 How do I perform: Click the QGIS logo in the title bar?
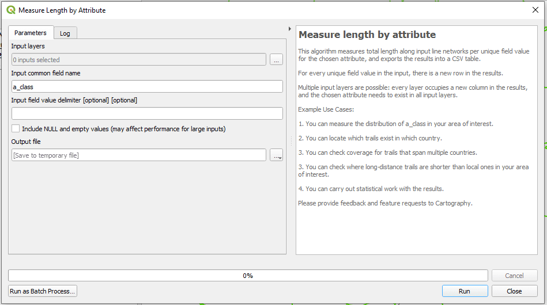coord(11,10)
